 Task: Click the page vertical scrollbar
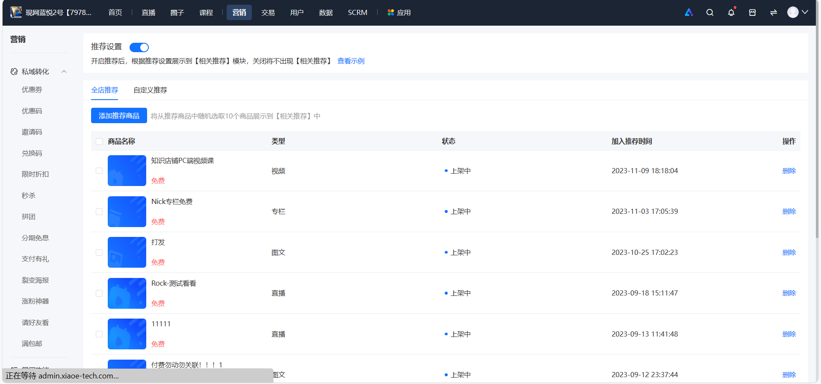817,128
